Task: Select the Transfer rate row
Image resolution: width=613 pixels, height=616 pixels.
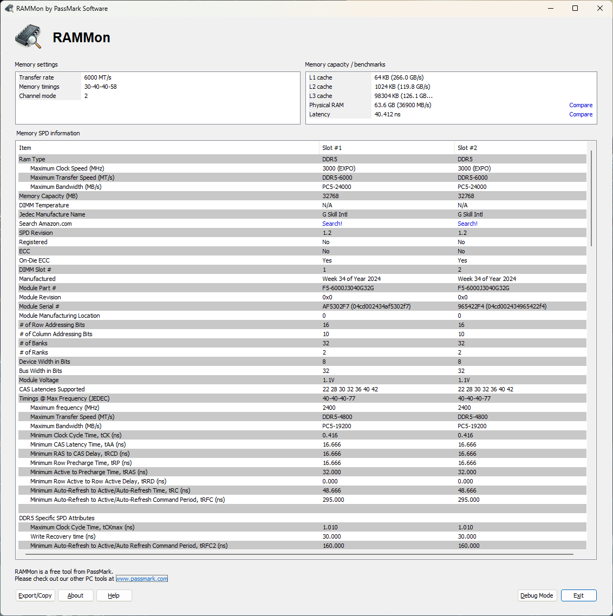Action: [x=157, y=77]
